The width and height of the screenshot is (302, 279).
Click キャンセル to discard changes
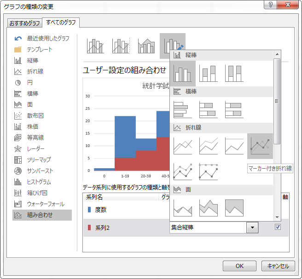coord(278,266)
